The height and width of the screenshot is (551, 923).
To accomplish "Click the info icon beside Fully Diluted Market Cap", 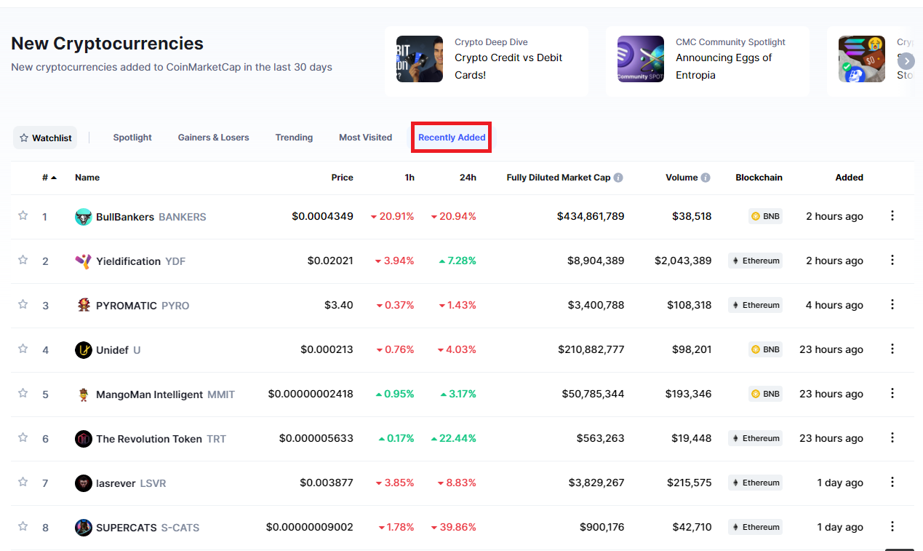I will tap(618, 178).
